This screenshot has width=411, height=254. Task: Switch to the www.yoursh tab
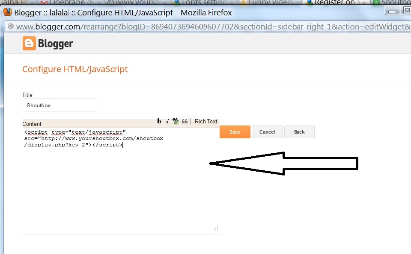pyautogui.click(x=137, y=2)
